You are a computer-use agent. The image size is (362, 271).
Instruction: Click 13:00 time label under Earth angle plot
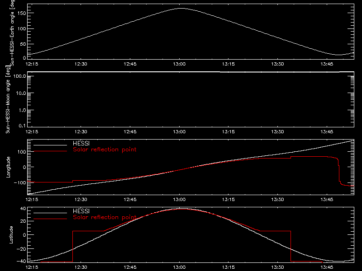[179, 64]
